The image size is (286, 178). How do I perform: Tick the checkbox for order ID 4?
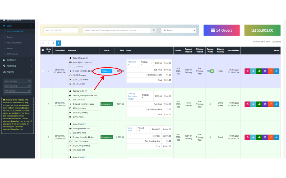point(43,71)
